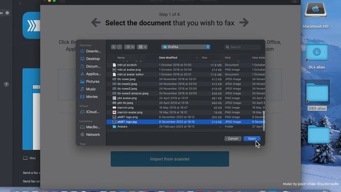Open the Grafika folder location dropdown

186,47
